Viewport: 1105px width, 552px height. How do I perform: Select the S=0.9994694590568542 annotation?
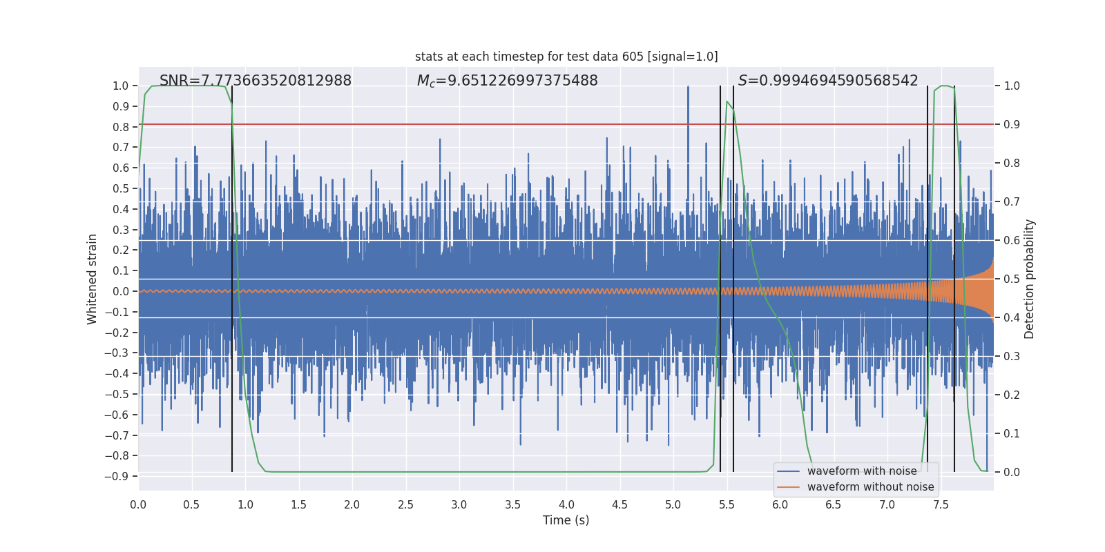tap(828, 81)
